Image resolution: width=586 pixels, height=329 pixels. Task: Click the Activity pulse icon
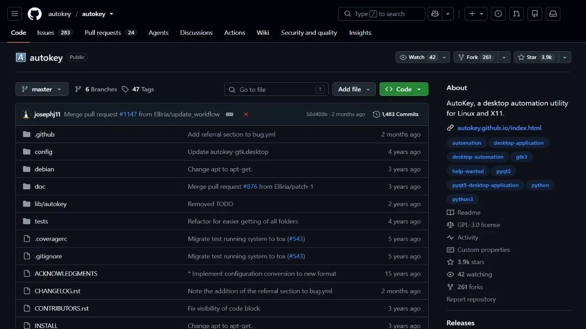[x=450, y=238]
